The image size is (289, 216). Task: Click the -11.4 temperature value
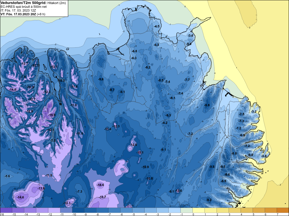pos(108,129)
